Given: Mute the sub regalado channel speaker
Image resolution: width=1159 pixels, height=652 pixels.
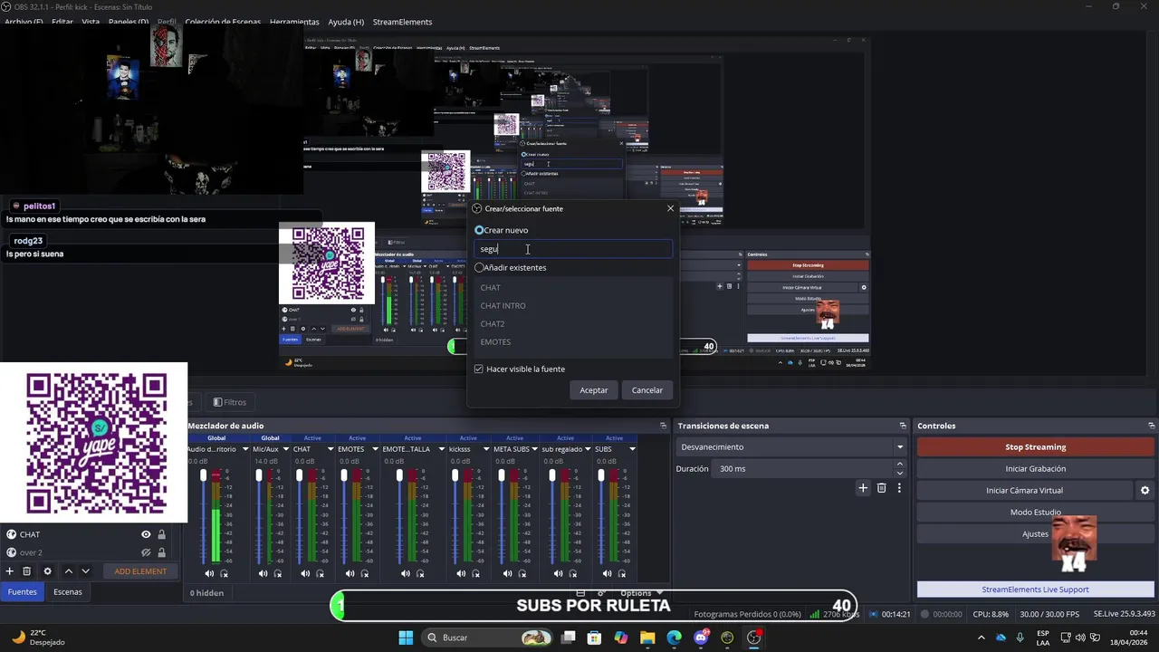Looking at the screenshot, I should [x=557, y=573].
